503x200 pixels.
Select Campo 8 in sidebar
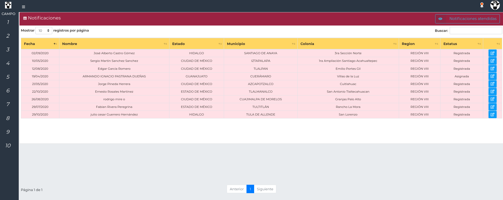coord(8,118)
